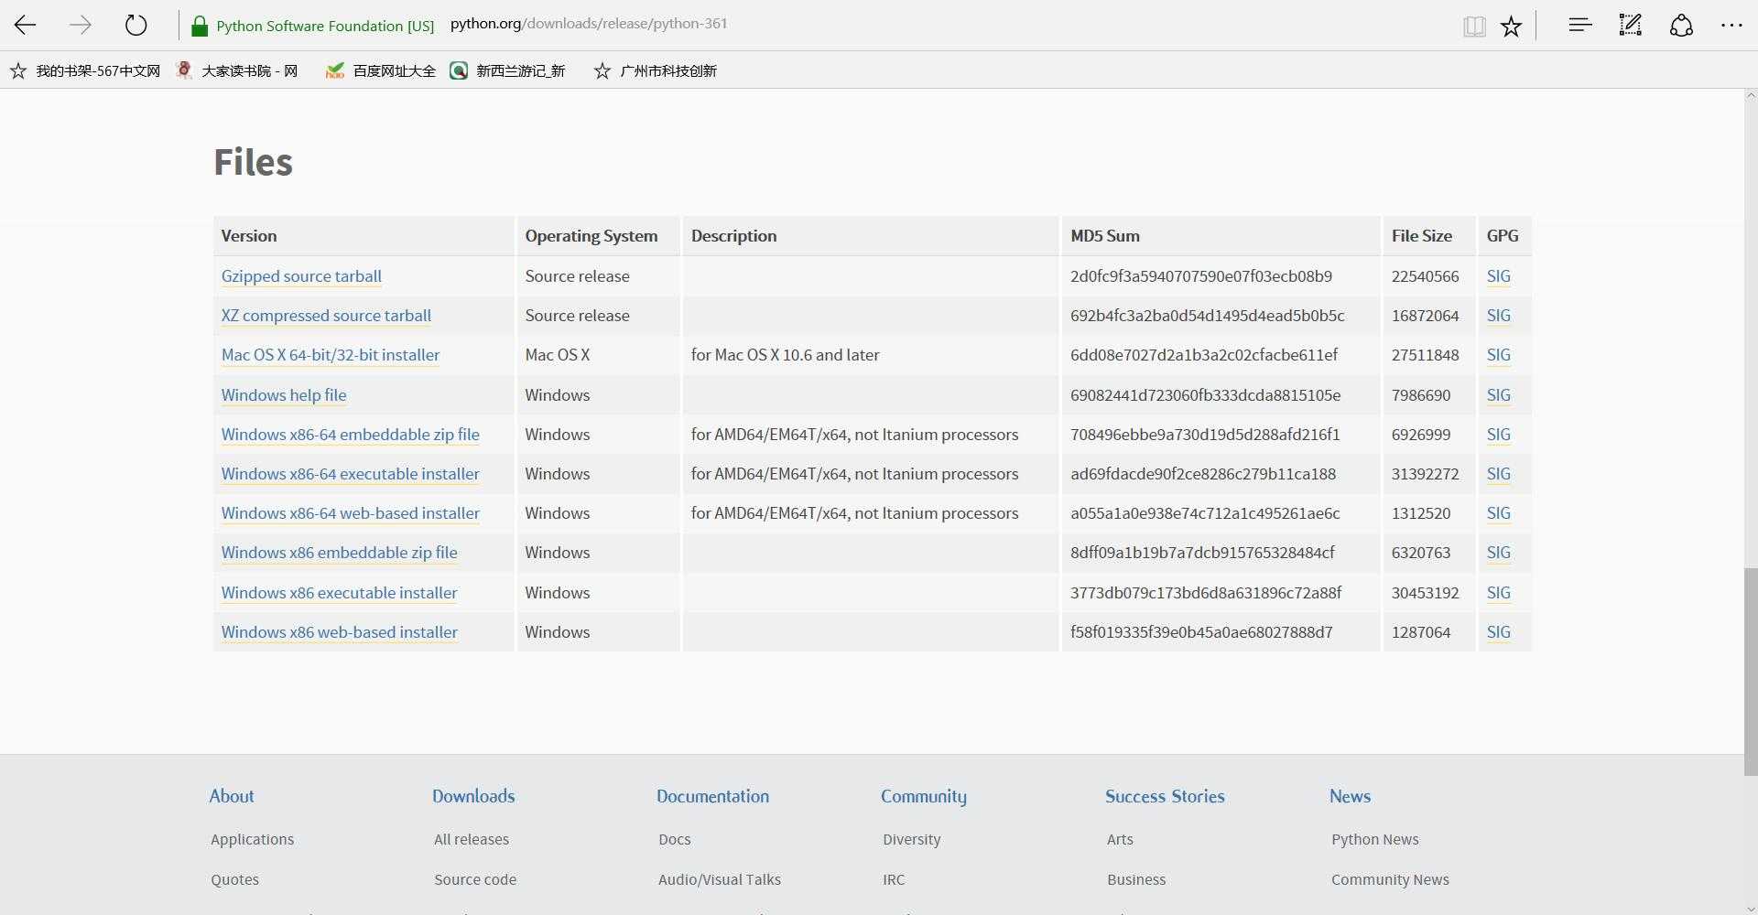The width and height of the screenshot is (1758, 915).
Task: Open Docs footer link
Action: pos(675,839)
